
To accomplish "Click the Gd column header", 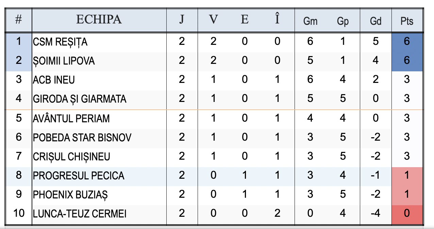I will click(375, 21).
